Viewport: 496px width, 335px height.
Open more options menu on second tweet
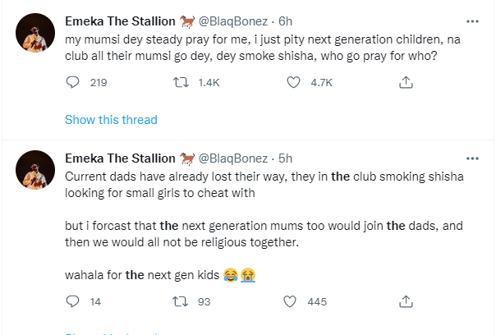pyautogui.click(x=472, y=158)
